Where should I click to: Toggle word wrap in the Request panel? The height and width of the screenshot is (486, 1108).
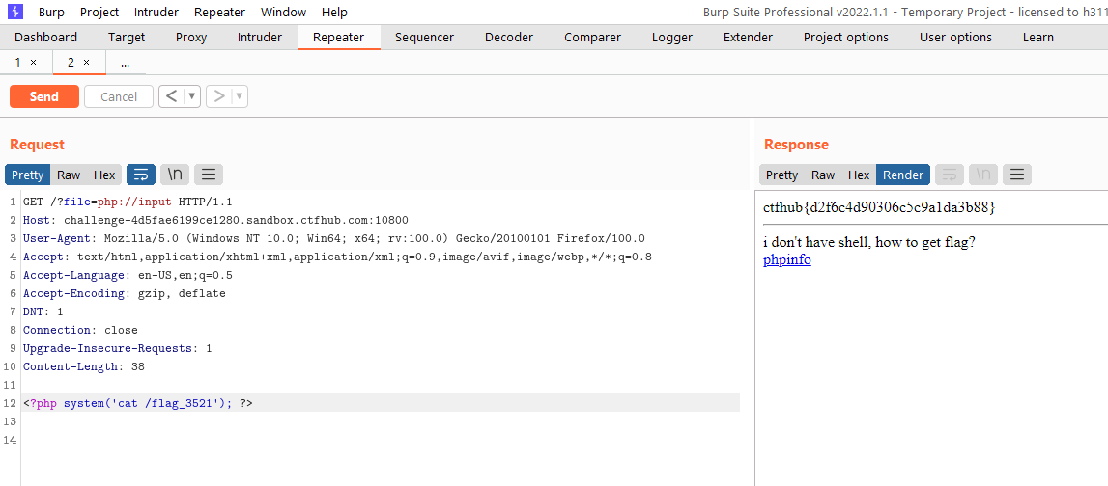[141, 175]
